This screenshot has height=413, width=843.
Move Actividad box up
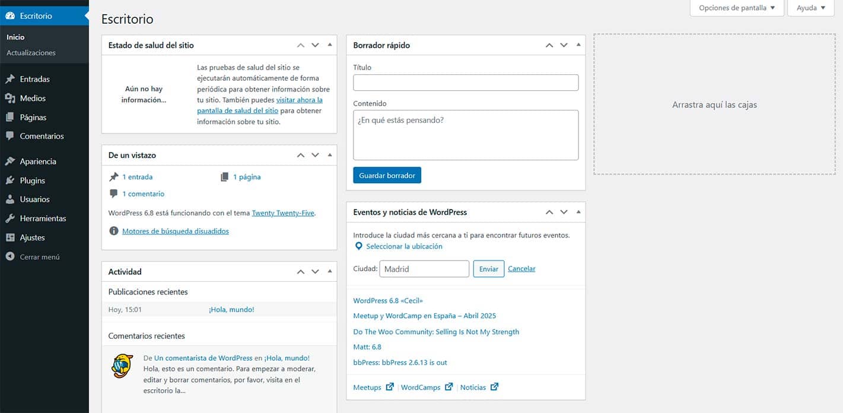[x=301, y=272]
